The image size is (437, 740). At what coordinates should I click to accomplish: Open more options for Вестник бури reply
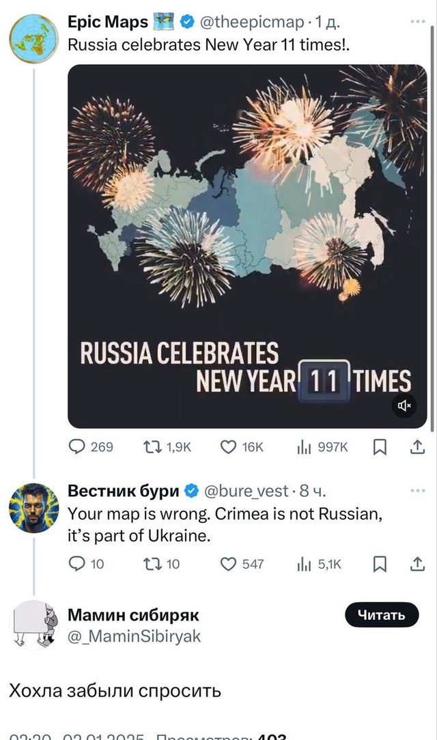pyautogui.click(x=418, y=491)
